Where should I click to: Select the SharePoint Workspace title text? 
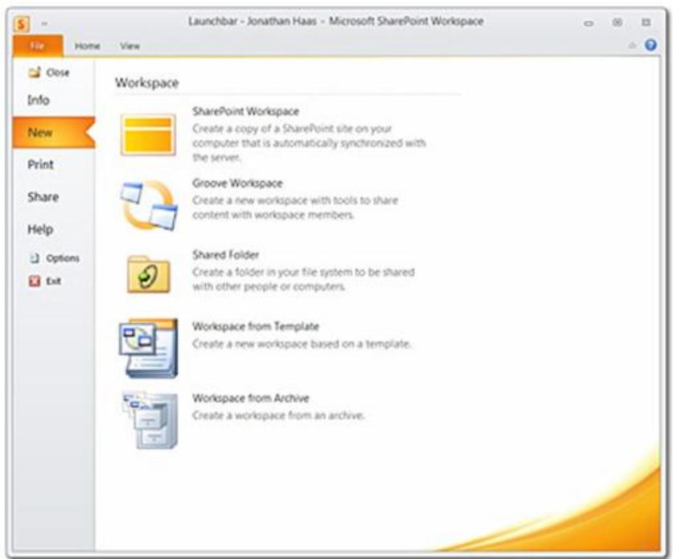[x=245, y=112]
